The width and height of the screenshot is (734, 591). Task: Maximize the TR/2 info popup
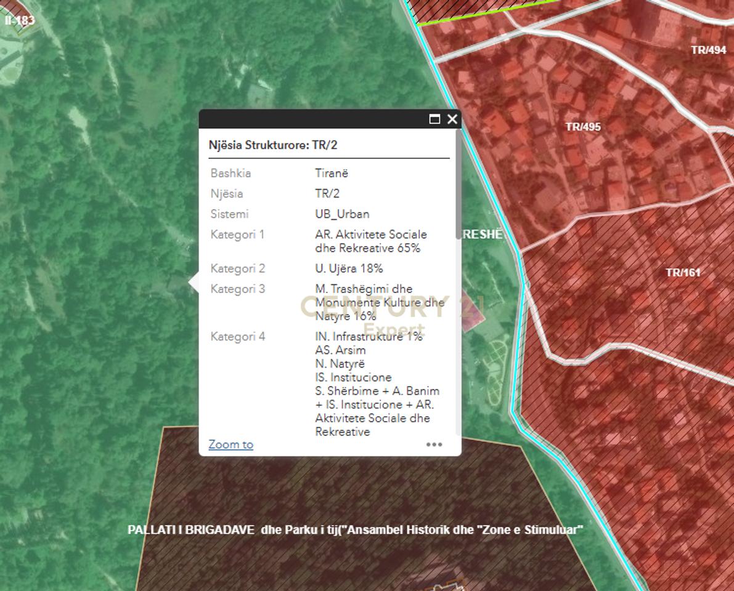tap(434, 119)
